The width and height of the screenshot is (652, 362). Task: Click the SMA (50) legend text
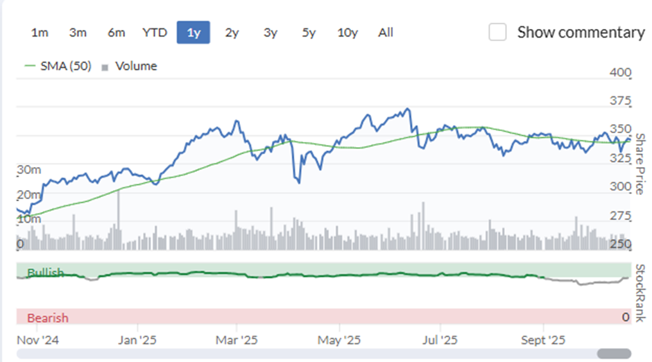pos(66,66)
